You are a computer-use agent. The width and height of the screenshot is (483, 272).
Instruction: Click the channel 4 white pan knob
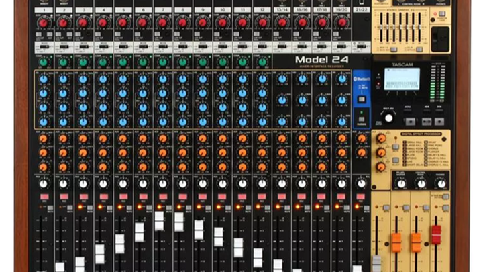(103, 184)
